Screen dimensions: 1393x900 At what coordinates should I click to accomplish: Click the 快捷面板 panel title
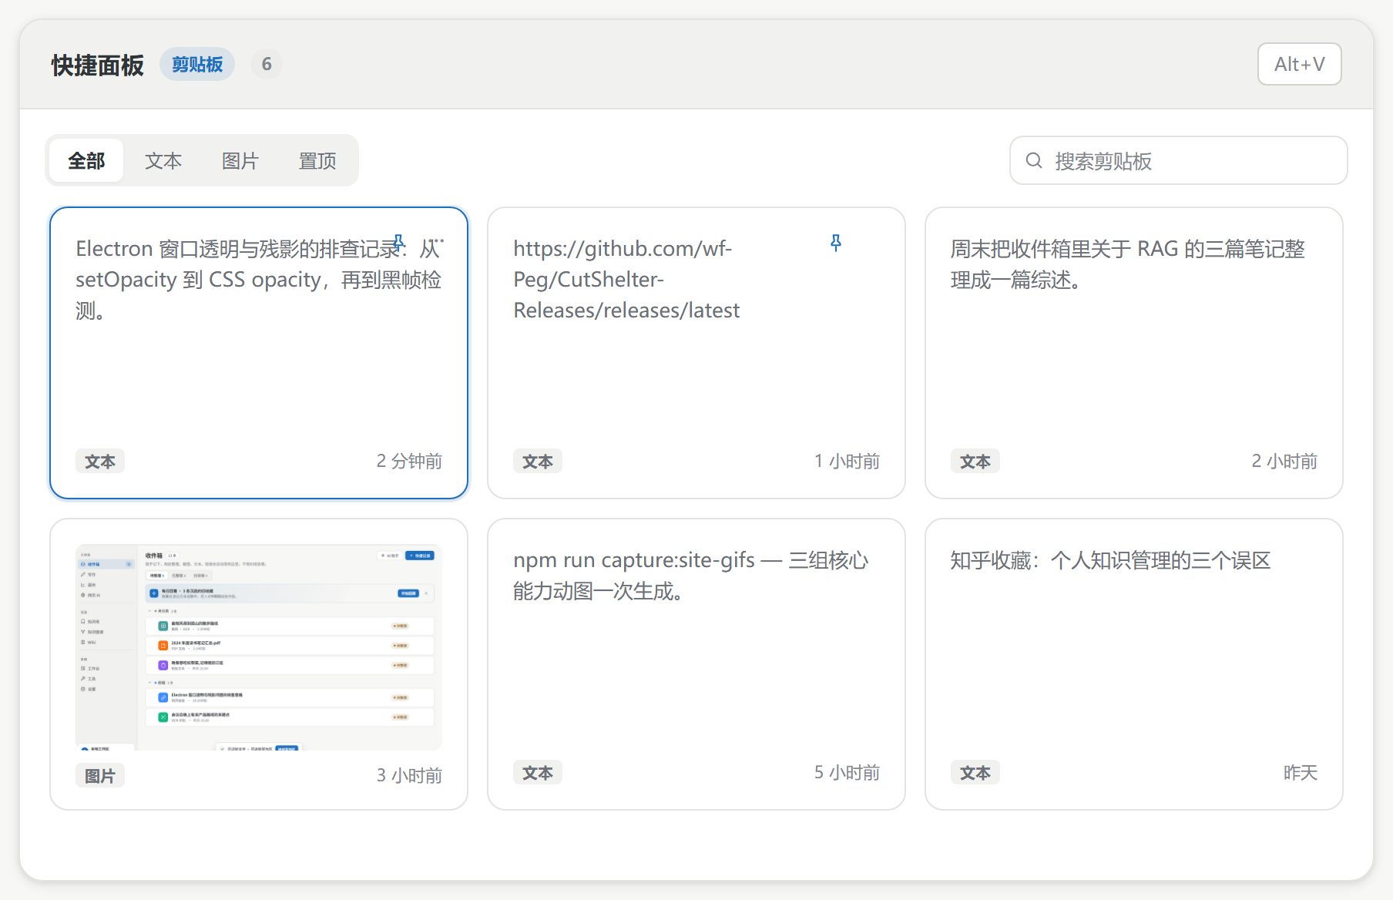[98, 65]
